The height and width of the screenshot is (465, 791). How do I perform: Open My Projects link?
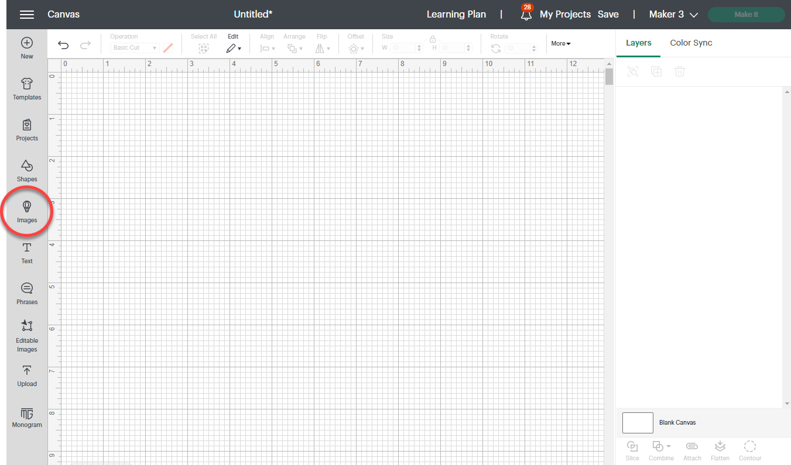(x=565, y=15)
